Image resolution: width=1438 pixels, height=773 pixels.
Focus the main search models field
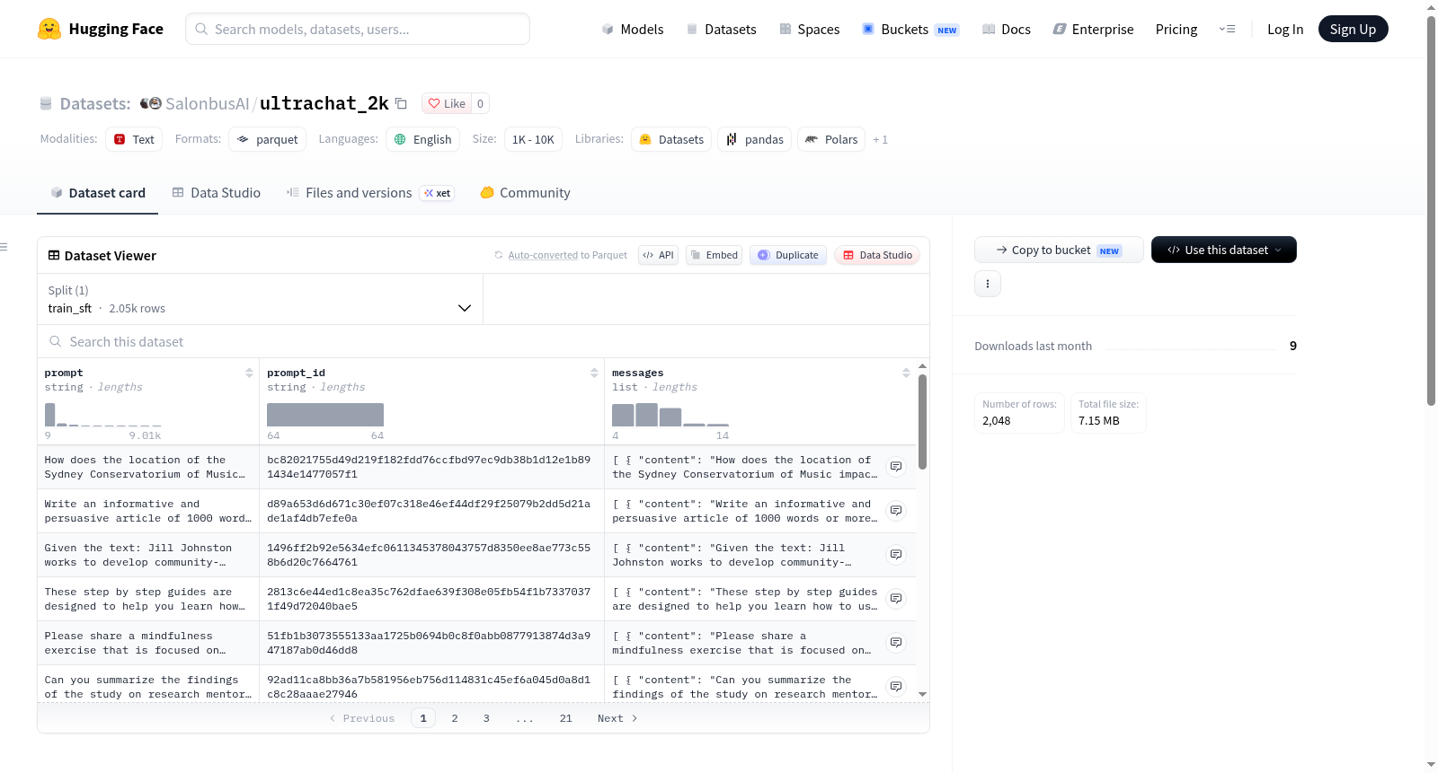(x=358, y=29)
